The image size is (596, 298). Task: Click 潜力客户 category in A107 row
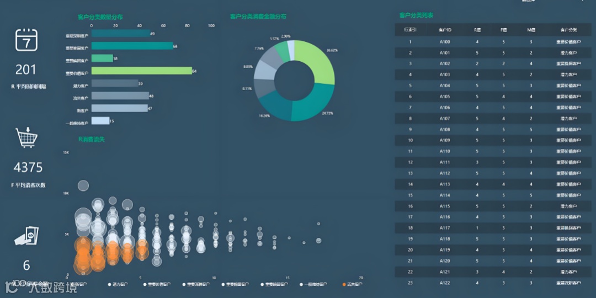coord(568,119)
